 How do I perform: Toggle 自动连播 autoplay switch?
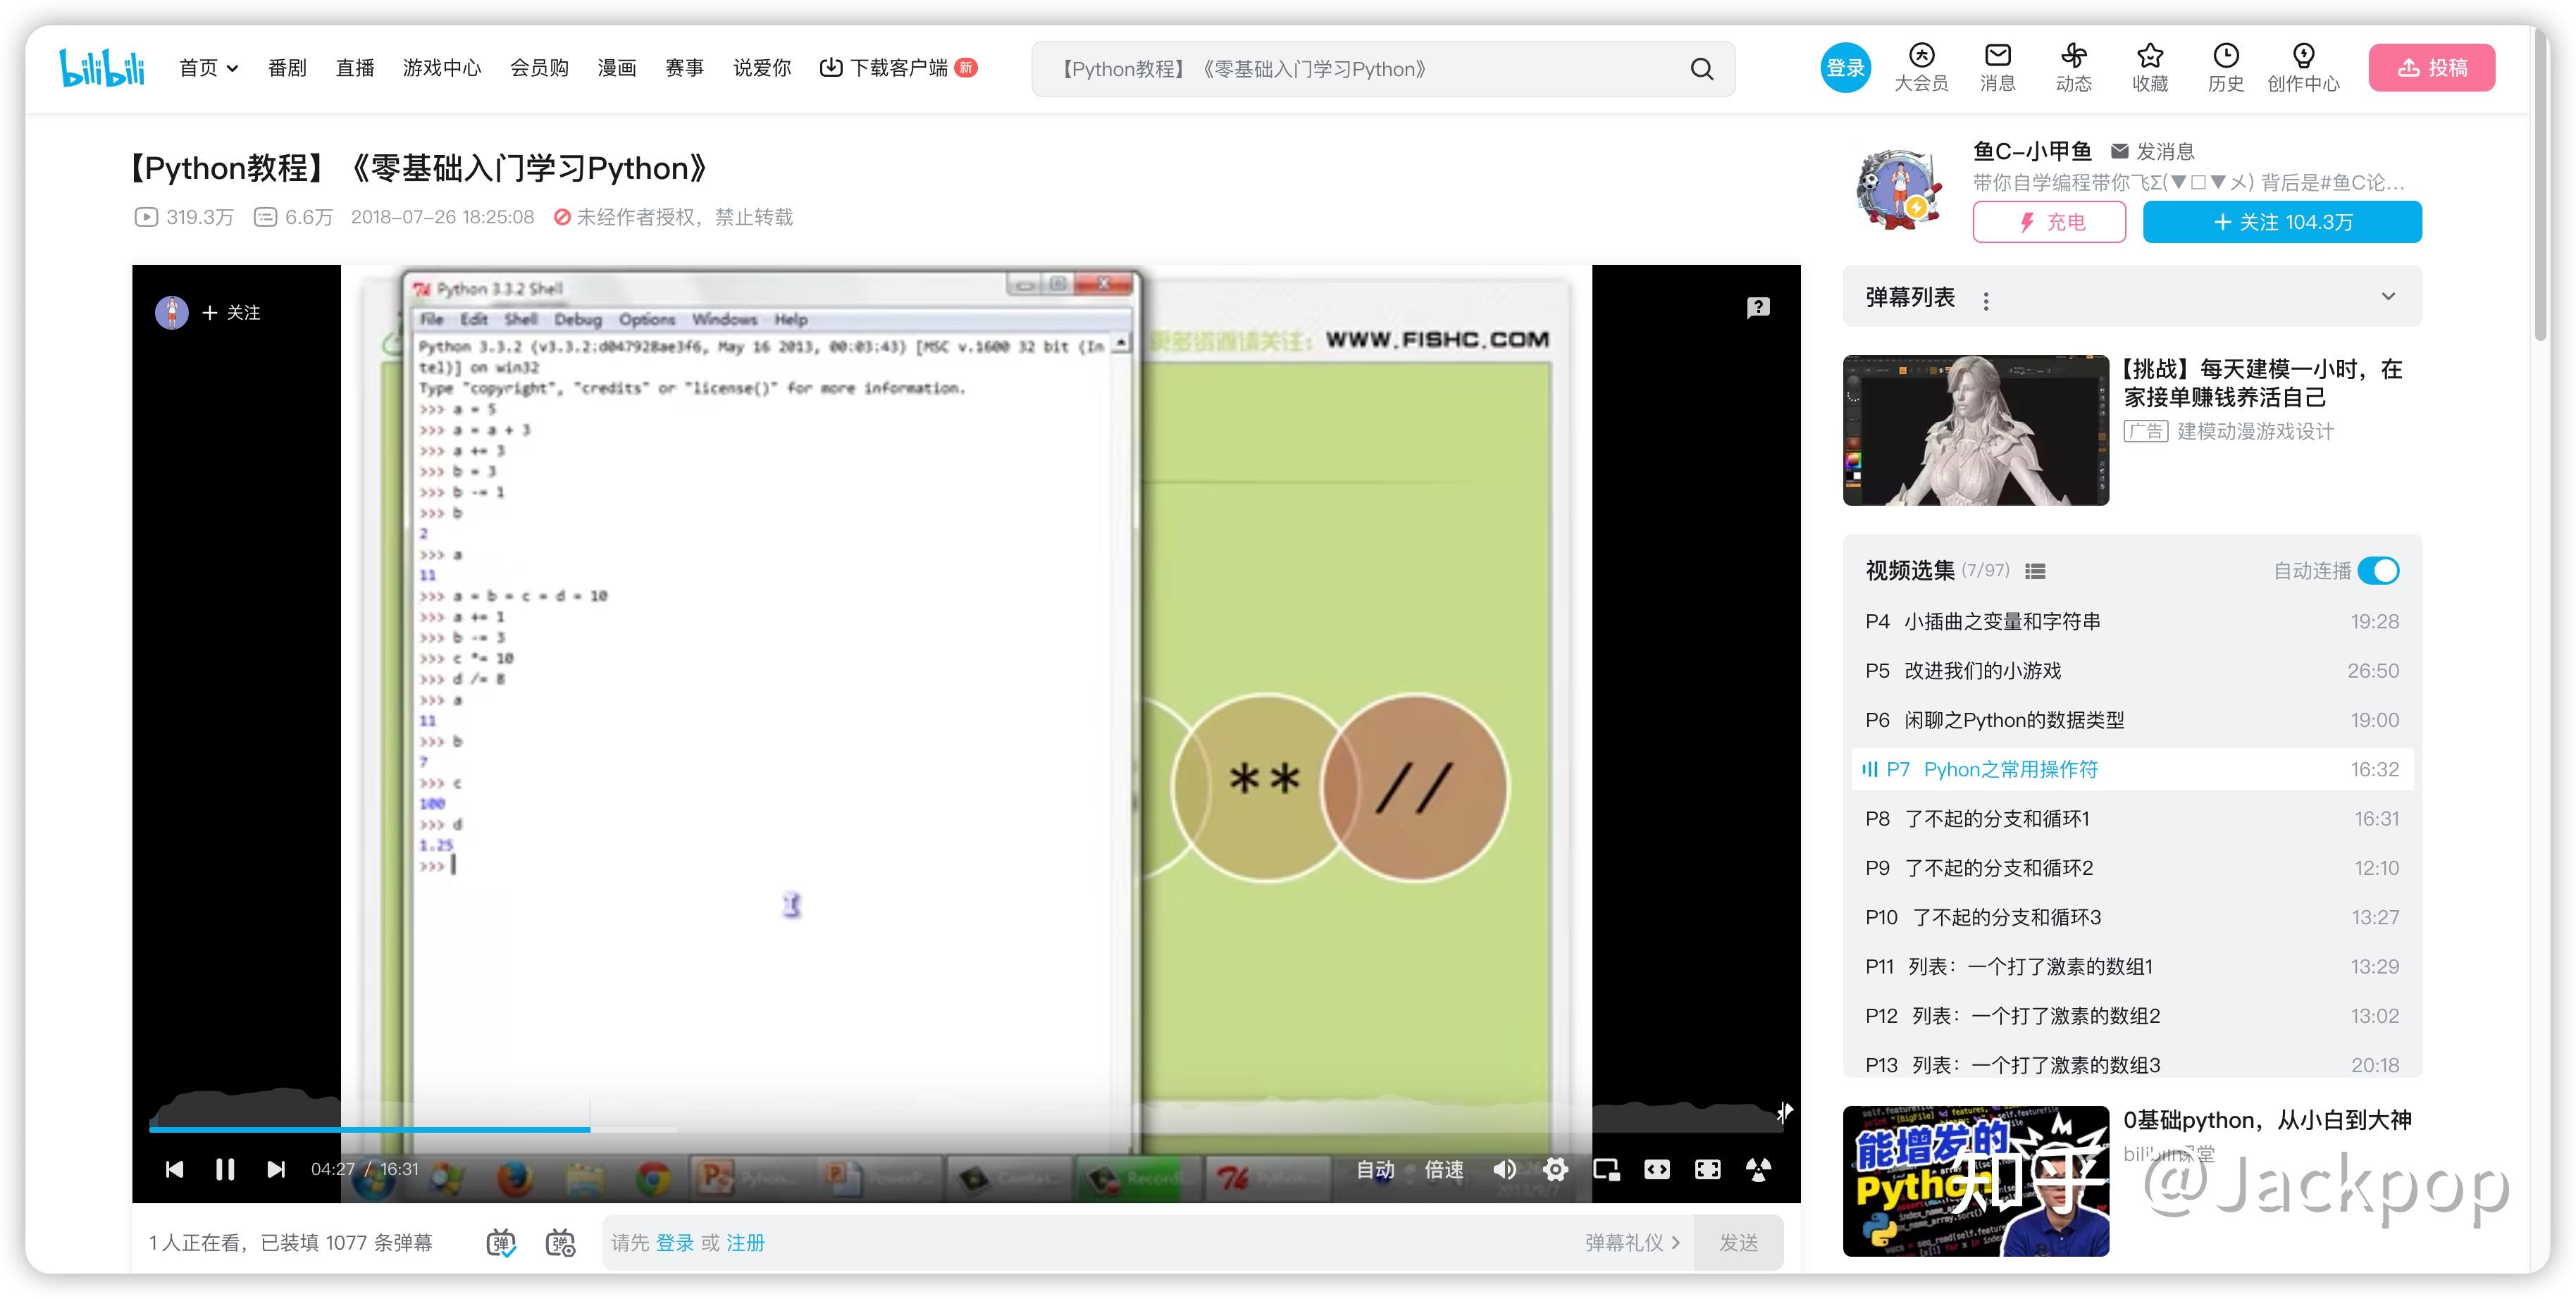point(2377,570)
